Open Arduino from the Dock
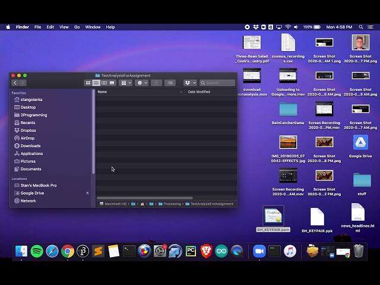The height and width of the screenshot is (285, 380). 221,251
